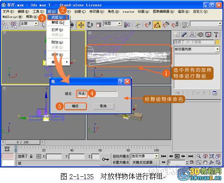
Task: Toggle absolute/offset transform type-in icon
Action: [39, 156]
